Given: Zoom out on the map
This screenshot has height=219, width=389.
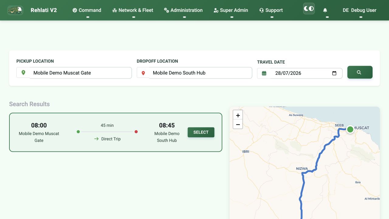Looking at the screenshot, I should (x=238, y=124).
